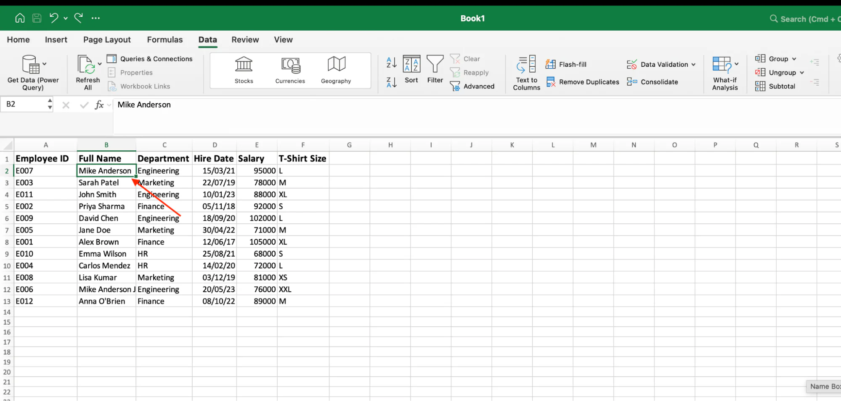The width and height of the screenshot is (841, 401).
Task: Open the Page Layout tab
Action: tap(107, 39)
